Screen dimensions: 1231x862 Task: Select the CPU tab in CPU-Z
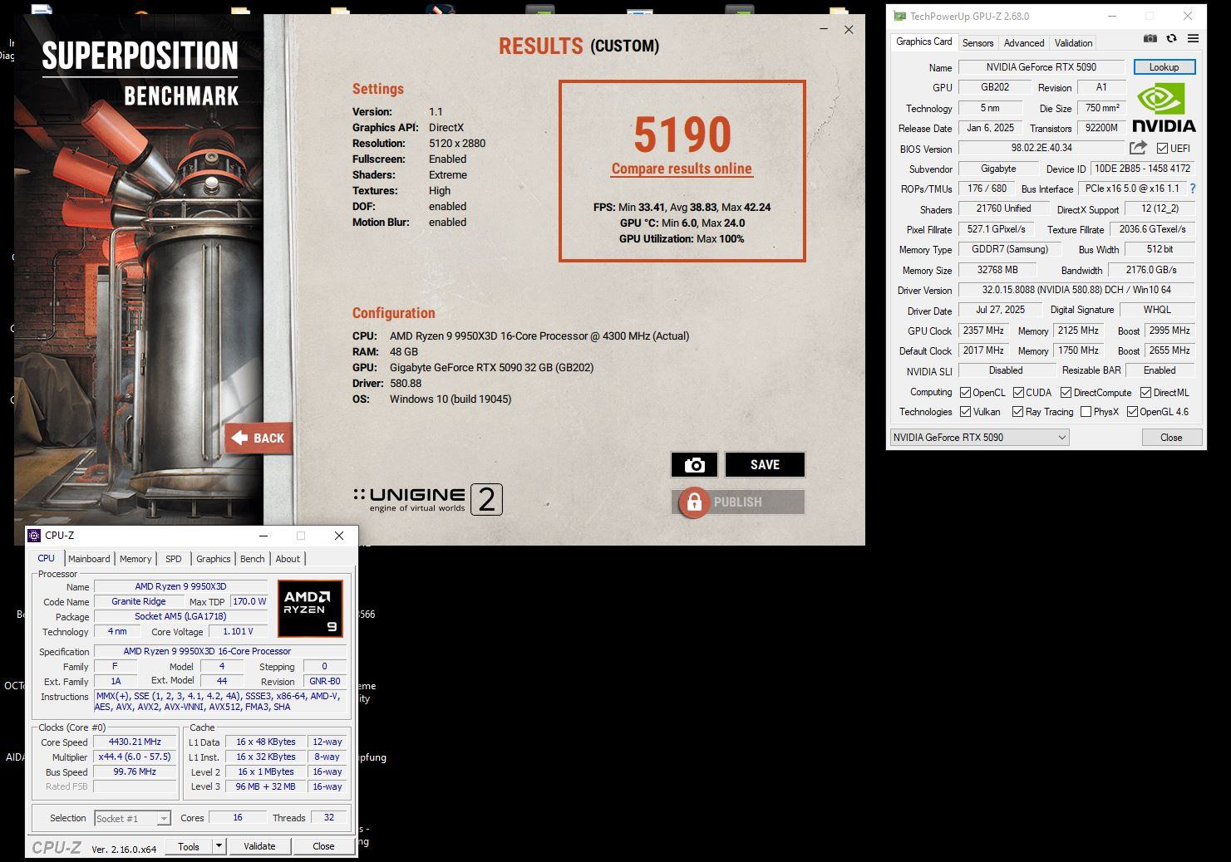click(47, 558)
